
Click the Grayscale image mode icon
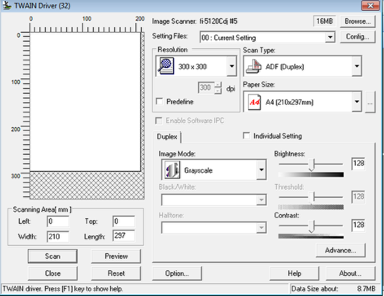[x=172, y=170]
